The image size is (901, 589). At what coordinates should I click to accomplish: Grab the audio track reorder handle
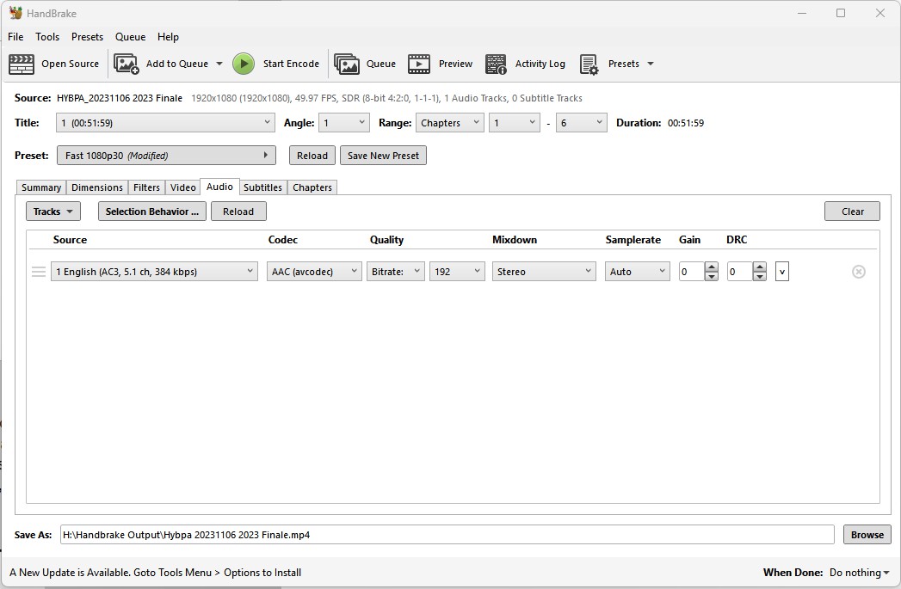pyautogui.click(x=39, y=272)
